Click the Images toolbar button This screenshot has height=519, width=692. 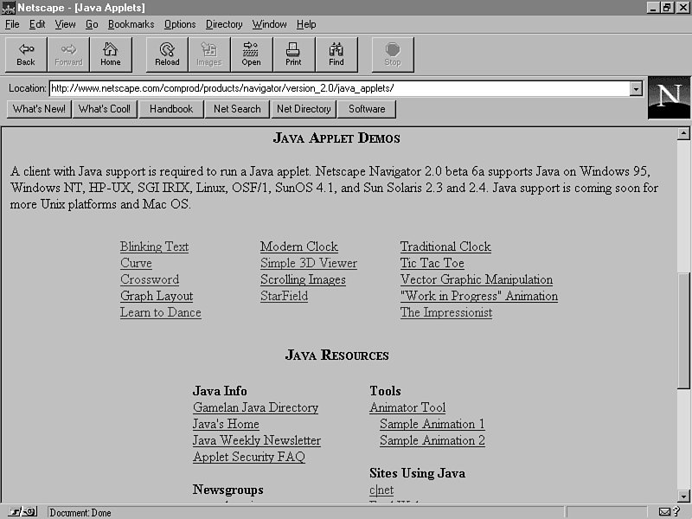(209, 54)
